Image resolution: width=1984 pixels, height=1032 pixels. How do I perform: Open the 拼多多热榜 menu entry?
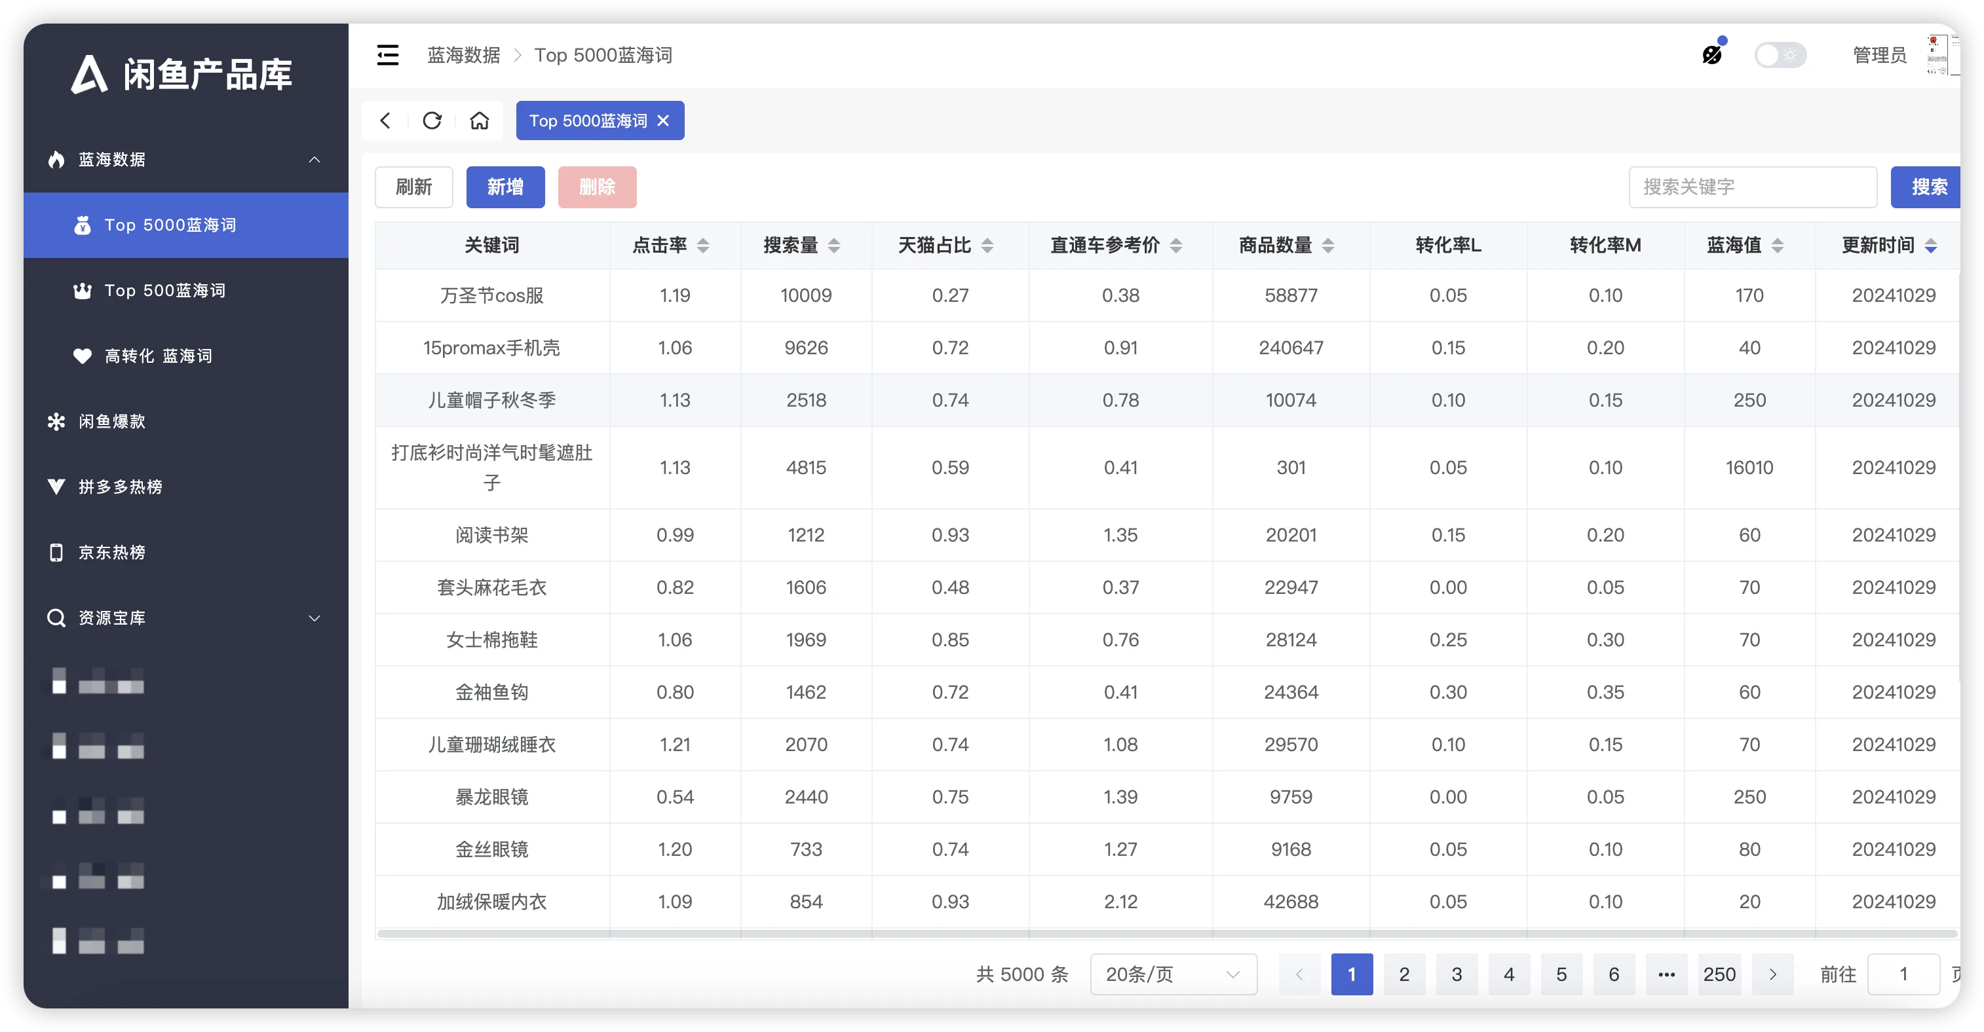[119, 487]
